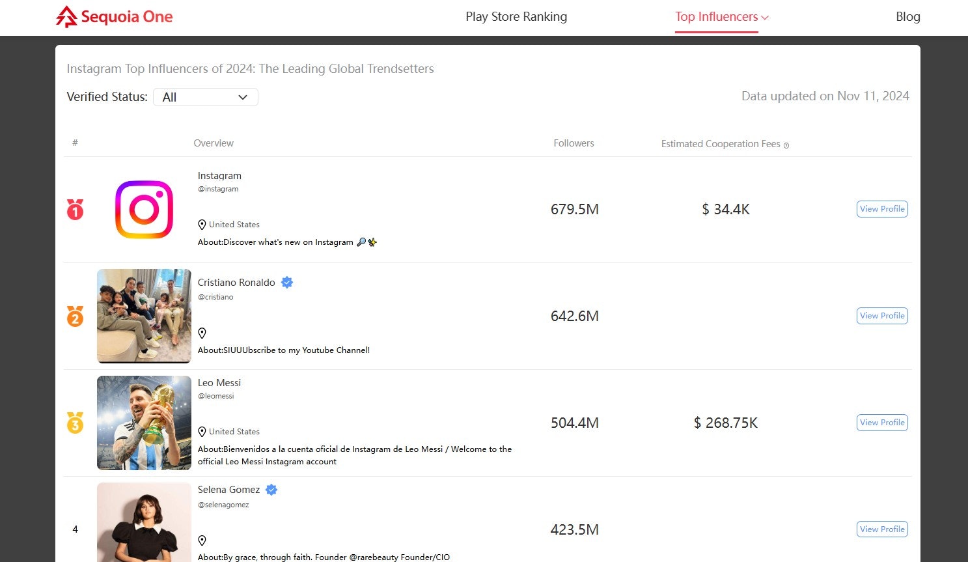968x562 pixels.
Task: Click the 423.5M followers value
Action: click(x=575, y=530)
